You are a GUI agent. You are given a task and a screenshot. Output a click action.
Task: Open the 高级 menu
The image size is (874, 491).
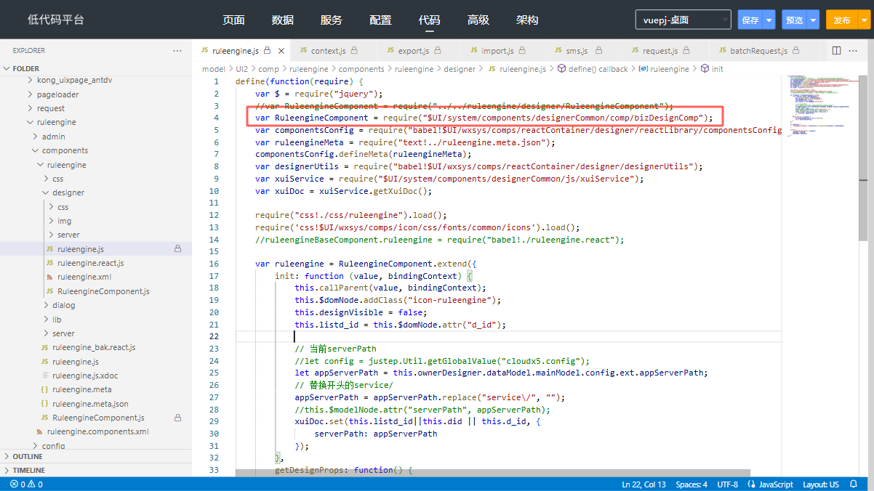pyautogui.click(x=478, y=20)
